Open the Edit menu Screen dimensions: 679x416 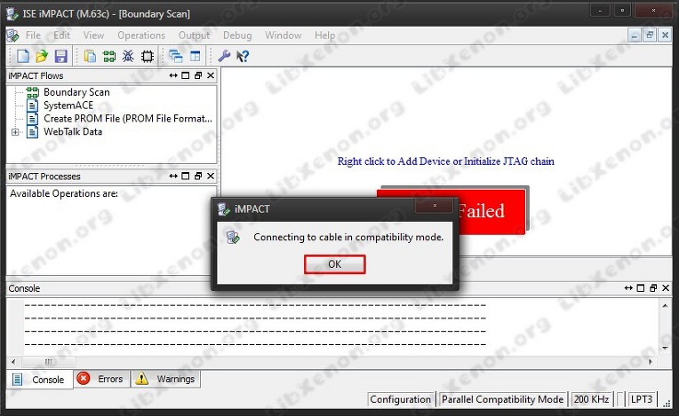(x=62, y=35)
